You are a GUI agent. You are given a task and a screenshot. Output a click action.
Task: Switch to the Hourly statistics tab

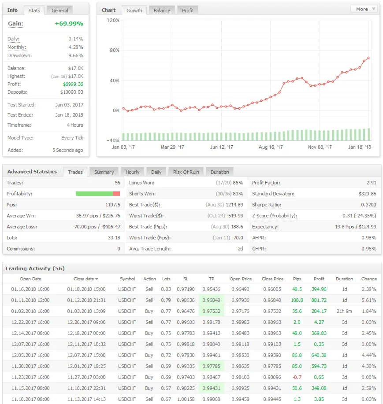[132, 172]
